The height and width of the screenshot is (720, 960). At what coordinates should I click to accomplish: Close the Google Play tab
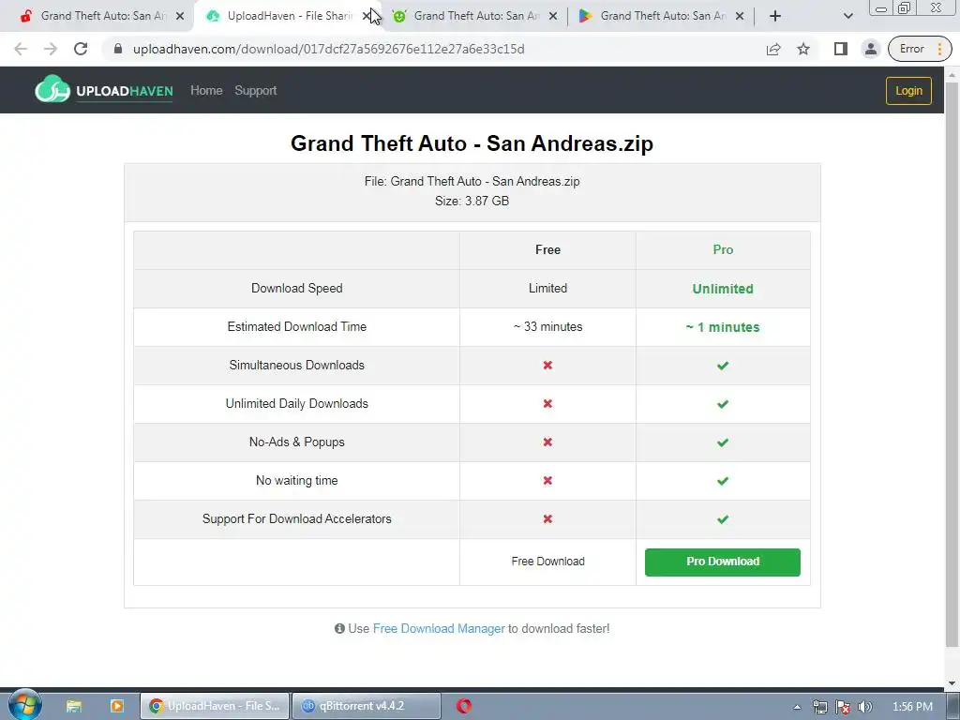coord(740,16)
